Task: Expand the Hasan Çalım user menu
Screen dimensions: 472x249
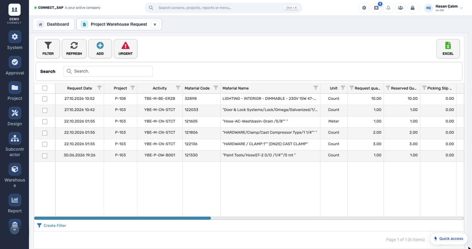Action: (444, 8)
